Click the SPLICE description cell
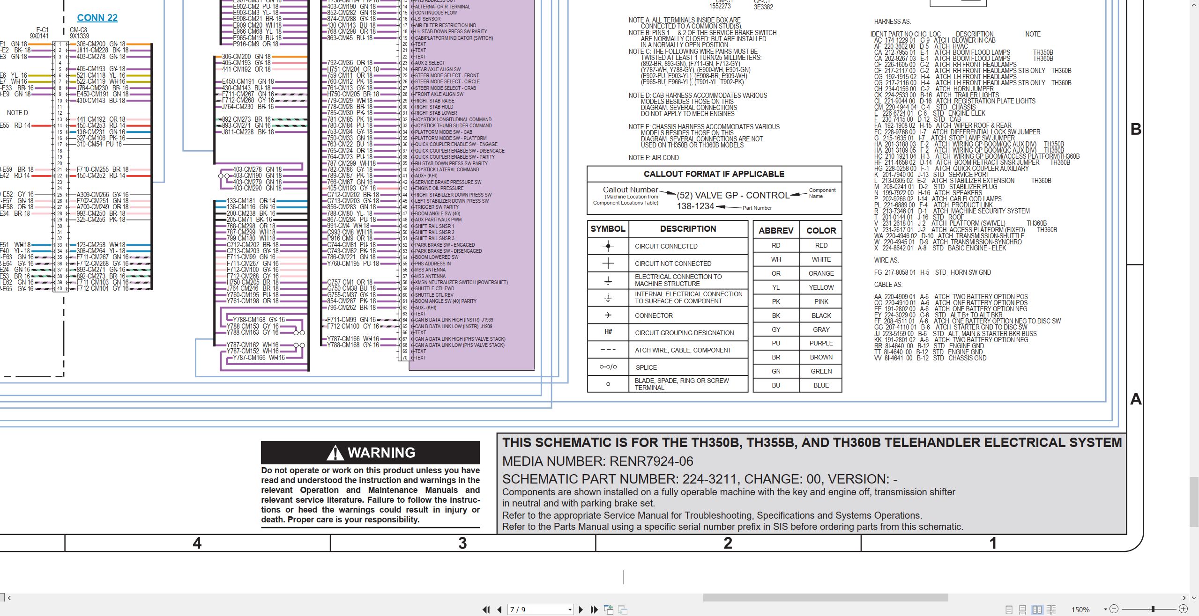Viewport: 1199px width, 616px height. pos(688,367)
